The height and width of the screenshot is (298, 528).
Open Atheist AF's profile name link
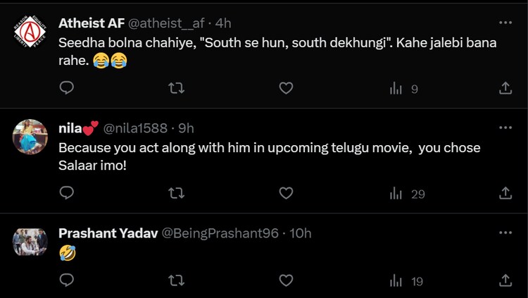click(x=92, y=23)
